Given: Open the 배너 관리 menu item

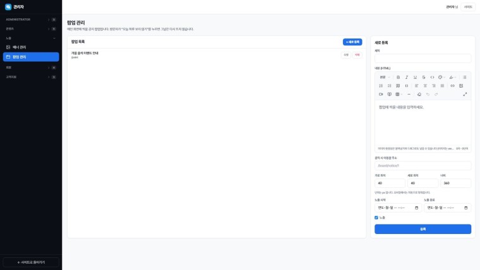Looking at the screenshot, I should (30, 47).
